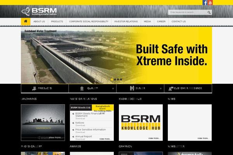The width and height of the screenshot is (233, 155).
Task: Open the Career menu item
Action: [x=161, y=22]
